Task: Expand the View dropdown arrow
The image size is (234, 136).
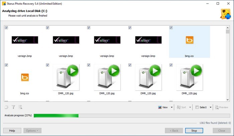Action: (172, 107)
